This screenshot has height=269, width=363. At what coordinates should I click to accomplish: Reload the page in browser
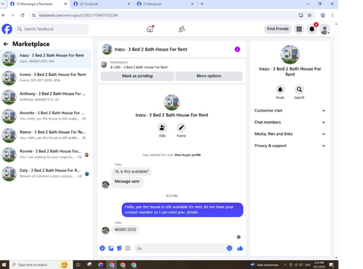click(23, 15)
